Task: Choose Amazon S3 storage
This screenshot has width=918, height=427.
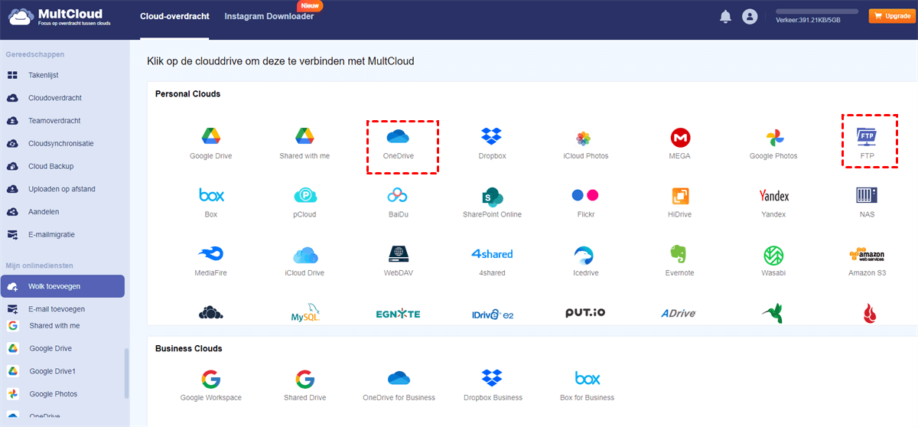Action: pos(867,261)
